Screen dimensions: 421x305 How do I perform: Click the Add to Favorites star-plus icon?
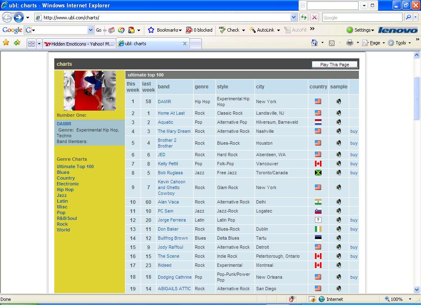tap(17, 43)
